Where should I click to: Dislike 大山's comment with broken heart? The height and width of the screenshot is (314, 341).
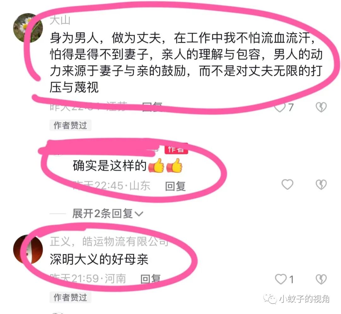tap(321, 107)
